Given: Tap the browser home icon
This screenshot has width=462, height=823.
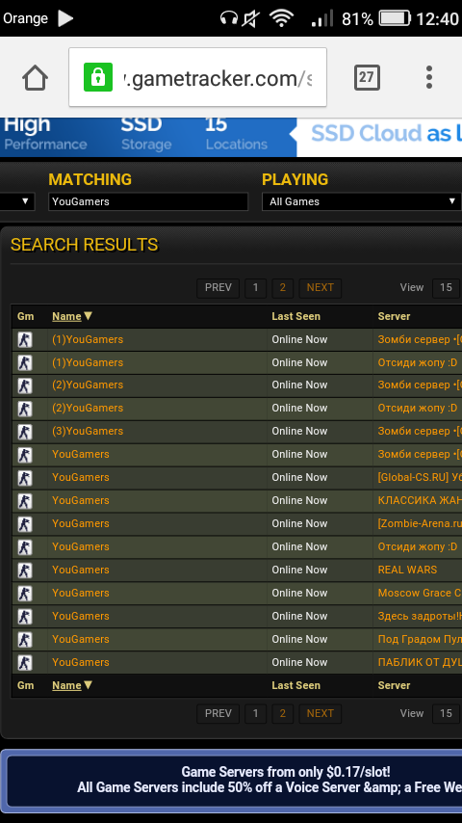Looking at the screenshot, I should [x=36, y=78].
